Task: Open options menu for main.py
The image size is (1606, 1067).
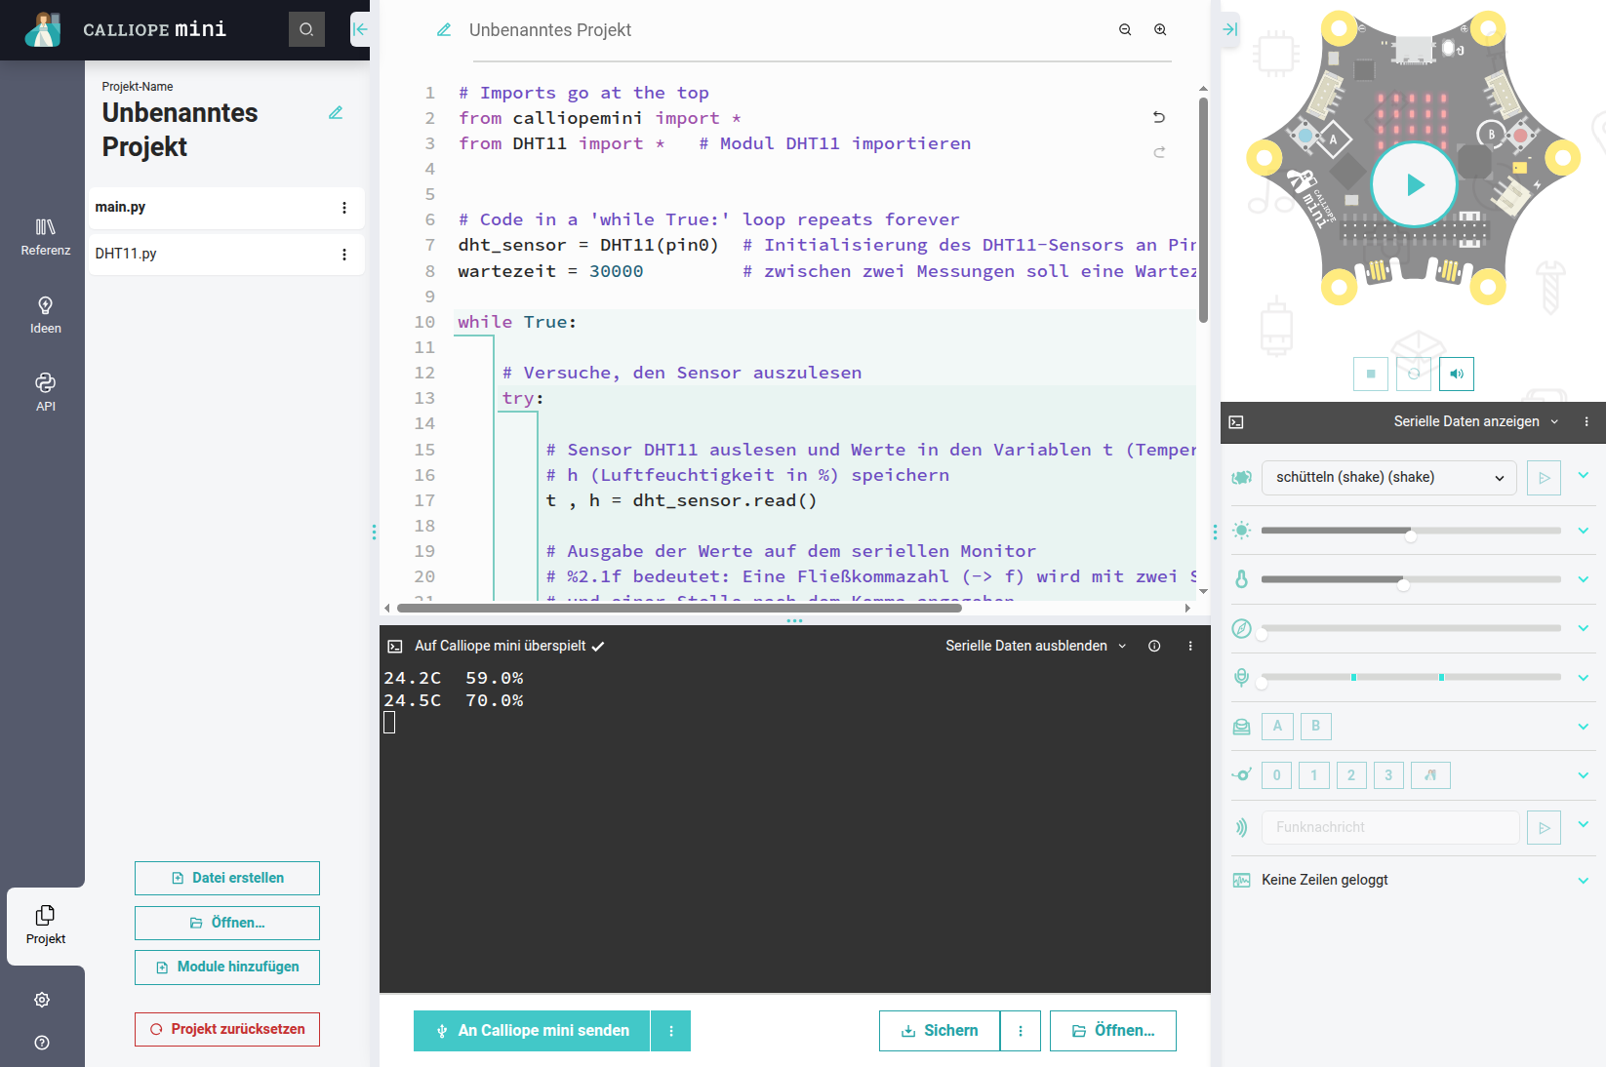Action: pyautogui.click(x=344, y=208)
